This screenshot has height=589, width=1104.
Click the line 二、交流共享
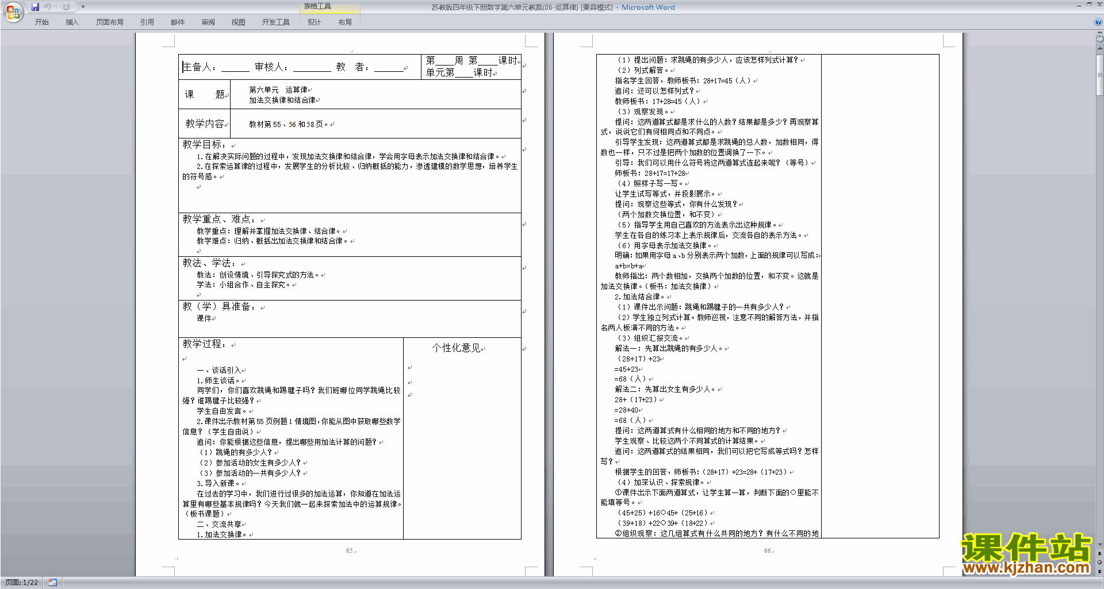(219, 524)
